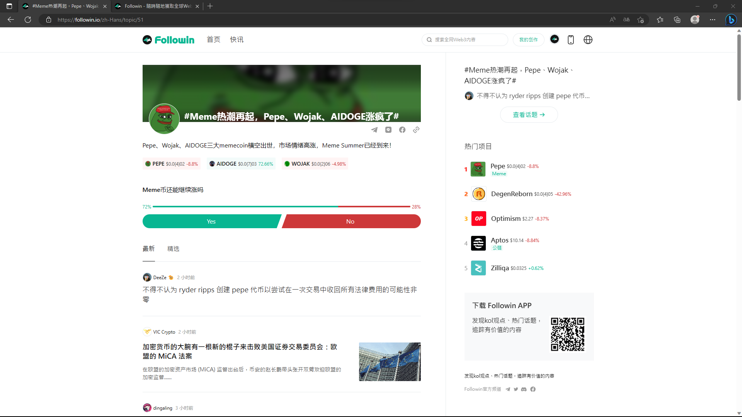The image size is (742, 417).
Task: Share topic via Telegram icon
Action: coord(374,130)
